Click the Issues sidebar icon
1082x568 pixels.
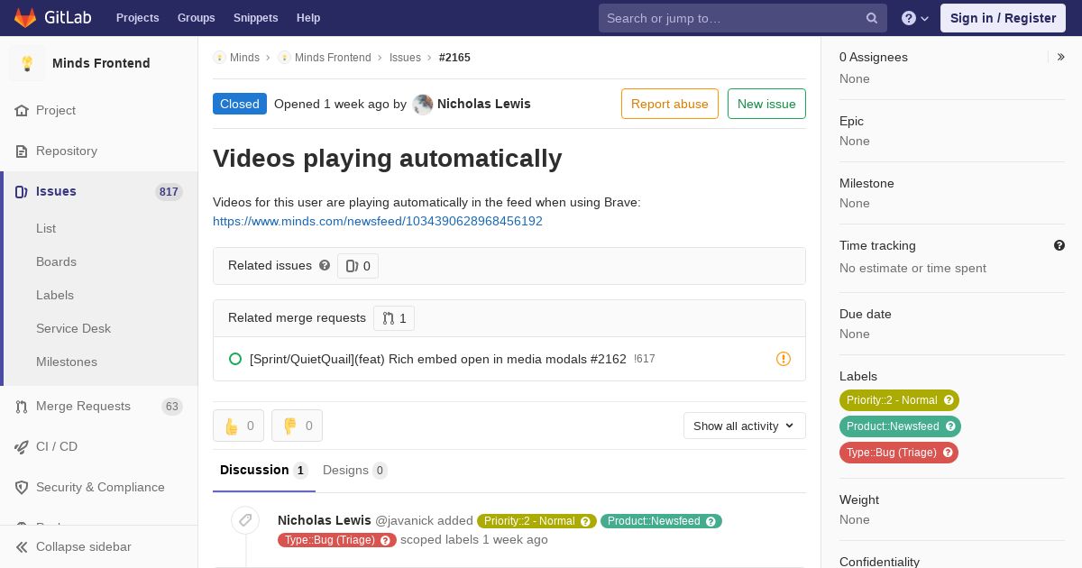pos(22,191)
